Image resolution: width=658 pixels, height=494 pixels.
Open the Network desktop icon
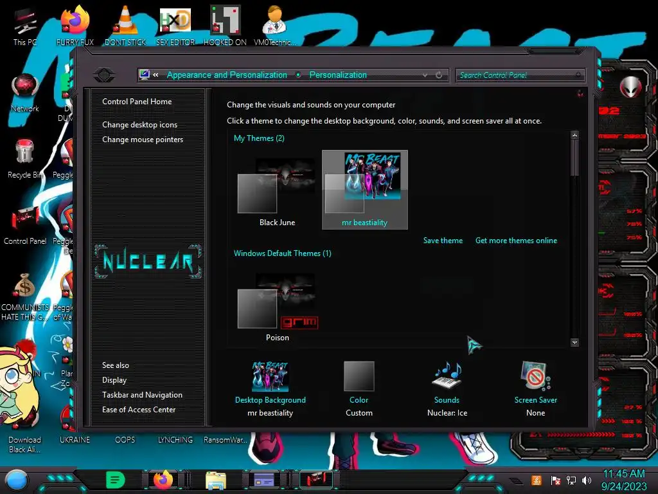click(x=25, y=93)
